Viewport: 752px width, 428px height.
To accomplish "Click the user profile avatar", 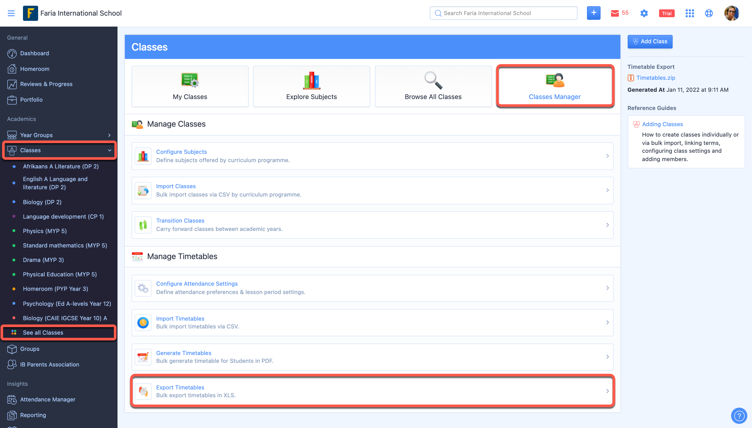I will (731, 13).
